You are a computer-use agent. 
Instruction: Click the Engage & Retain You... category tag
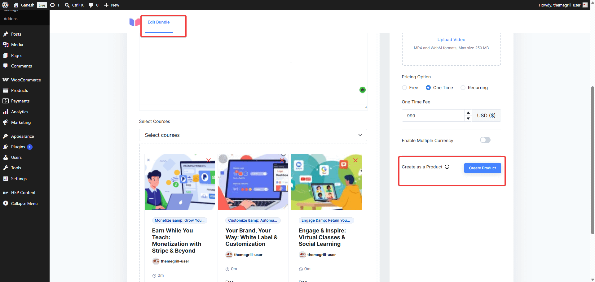click(x=326, y=220)
